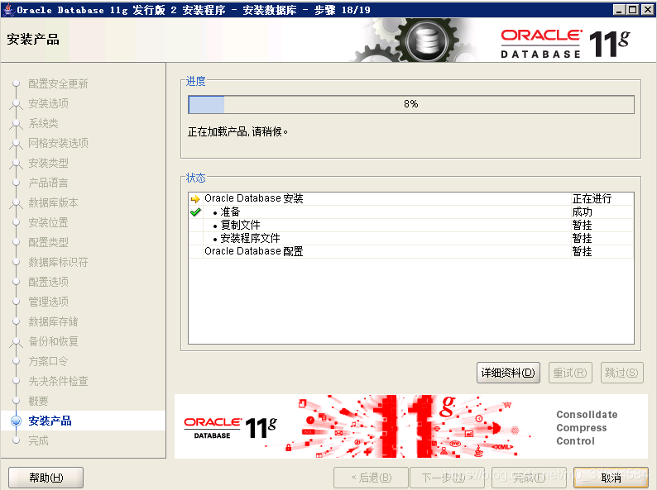Click the 8% progress bar
The height and width of the screenshot is (490, 657).
411,104
